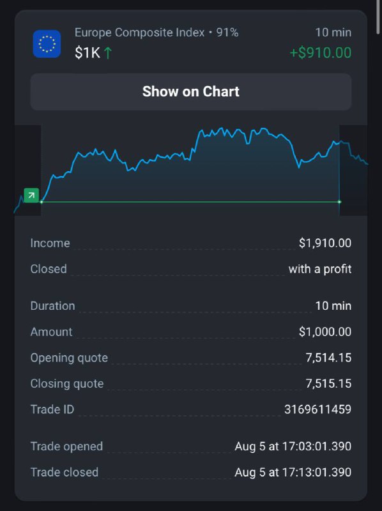Viewport: 382px width, 511px height.
Task: Select the trade closing point on the green line
Action: click(x=339, y=202)
